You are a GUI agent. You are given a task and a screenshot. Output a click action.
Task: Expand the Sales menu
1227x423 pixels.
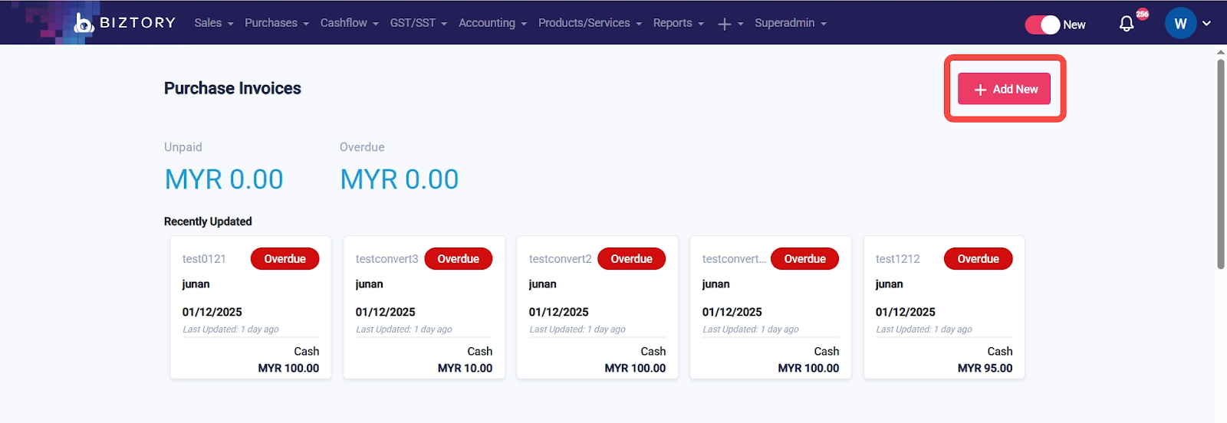tap(213, 23)
